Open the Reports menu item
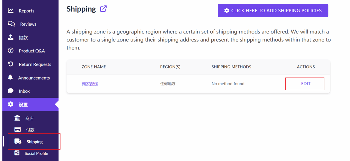Viewport: 350px width, 161px height. (x=26, y=11)
